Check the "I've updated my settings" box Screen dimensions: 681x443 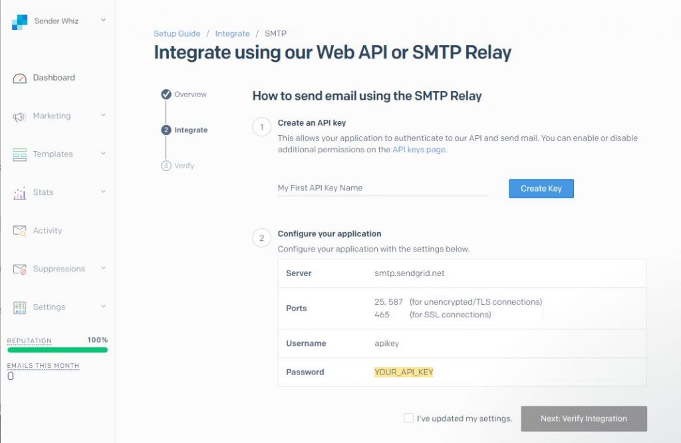[x=408, y=418]
